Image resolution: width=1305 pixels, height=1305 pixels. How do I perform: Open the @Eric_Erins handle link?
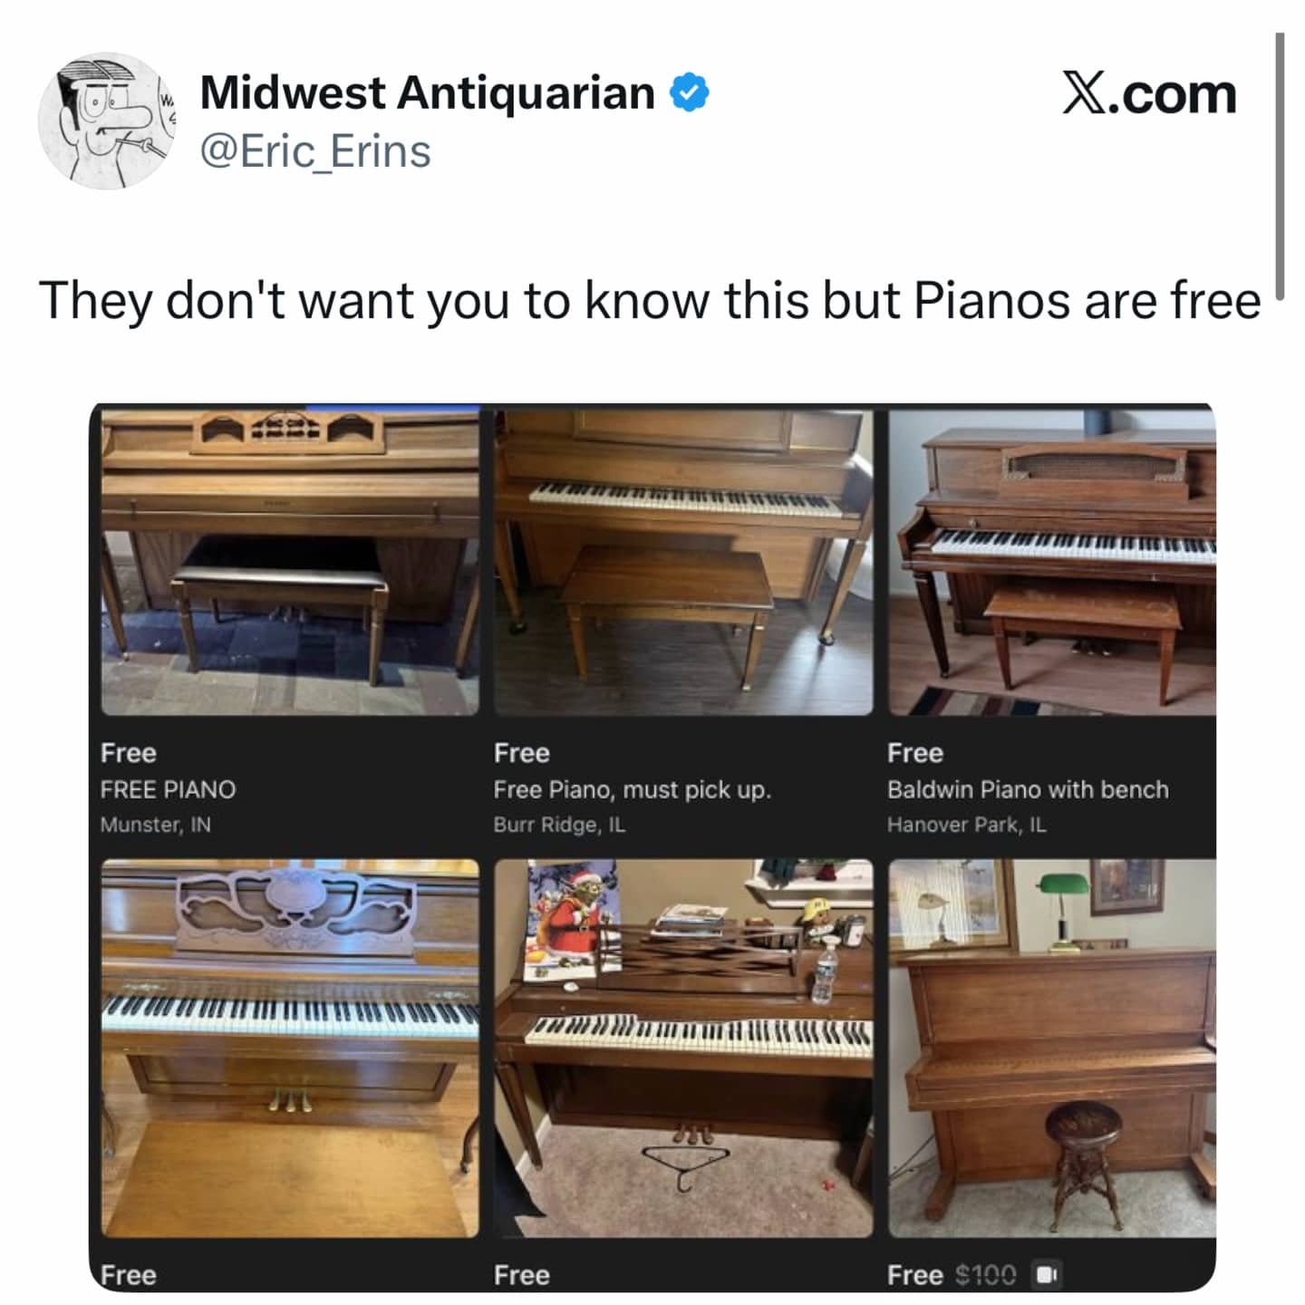(x=314, y=151)
